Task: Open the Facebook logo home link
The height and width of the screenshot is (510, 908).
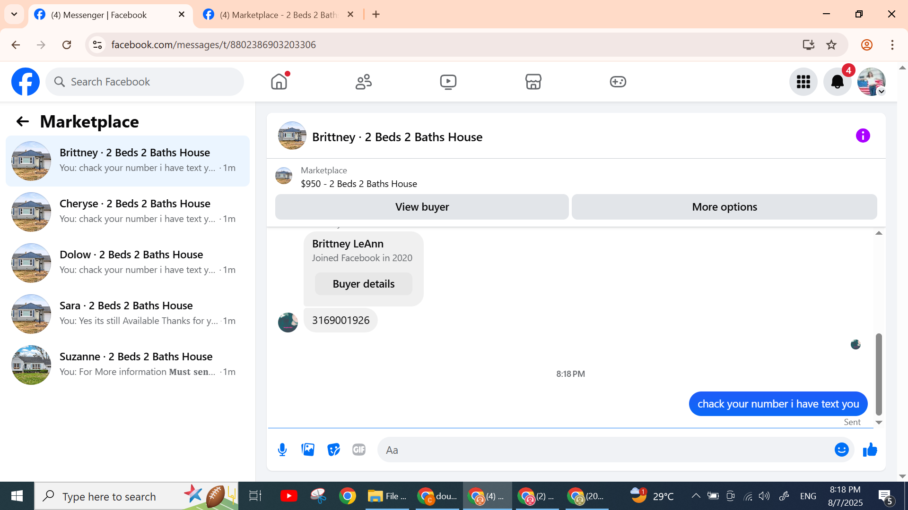Action: click(x=26, y=82)
